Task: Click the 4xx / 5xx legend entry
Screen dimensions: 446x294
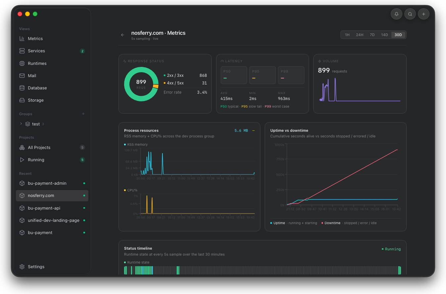Action: pos(185,83)
